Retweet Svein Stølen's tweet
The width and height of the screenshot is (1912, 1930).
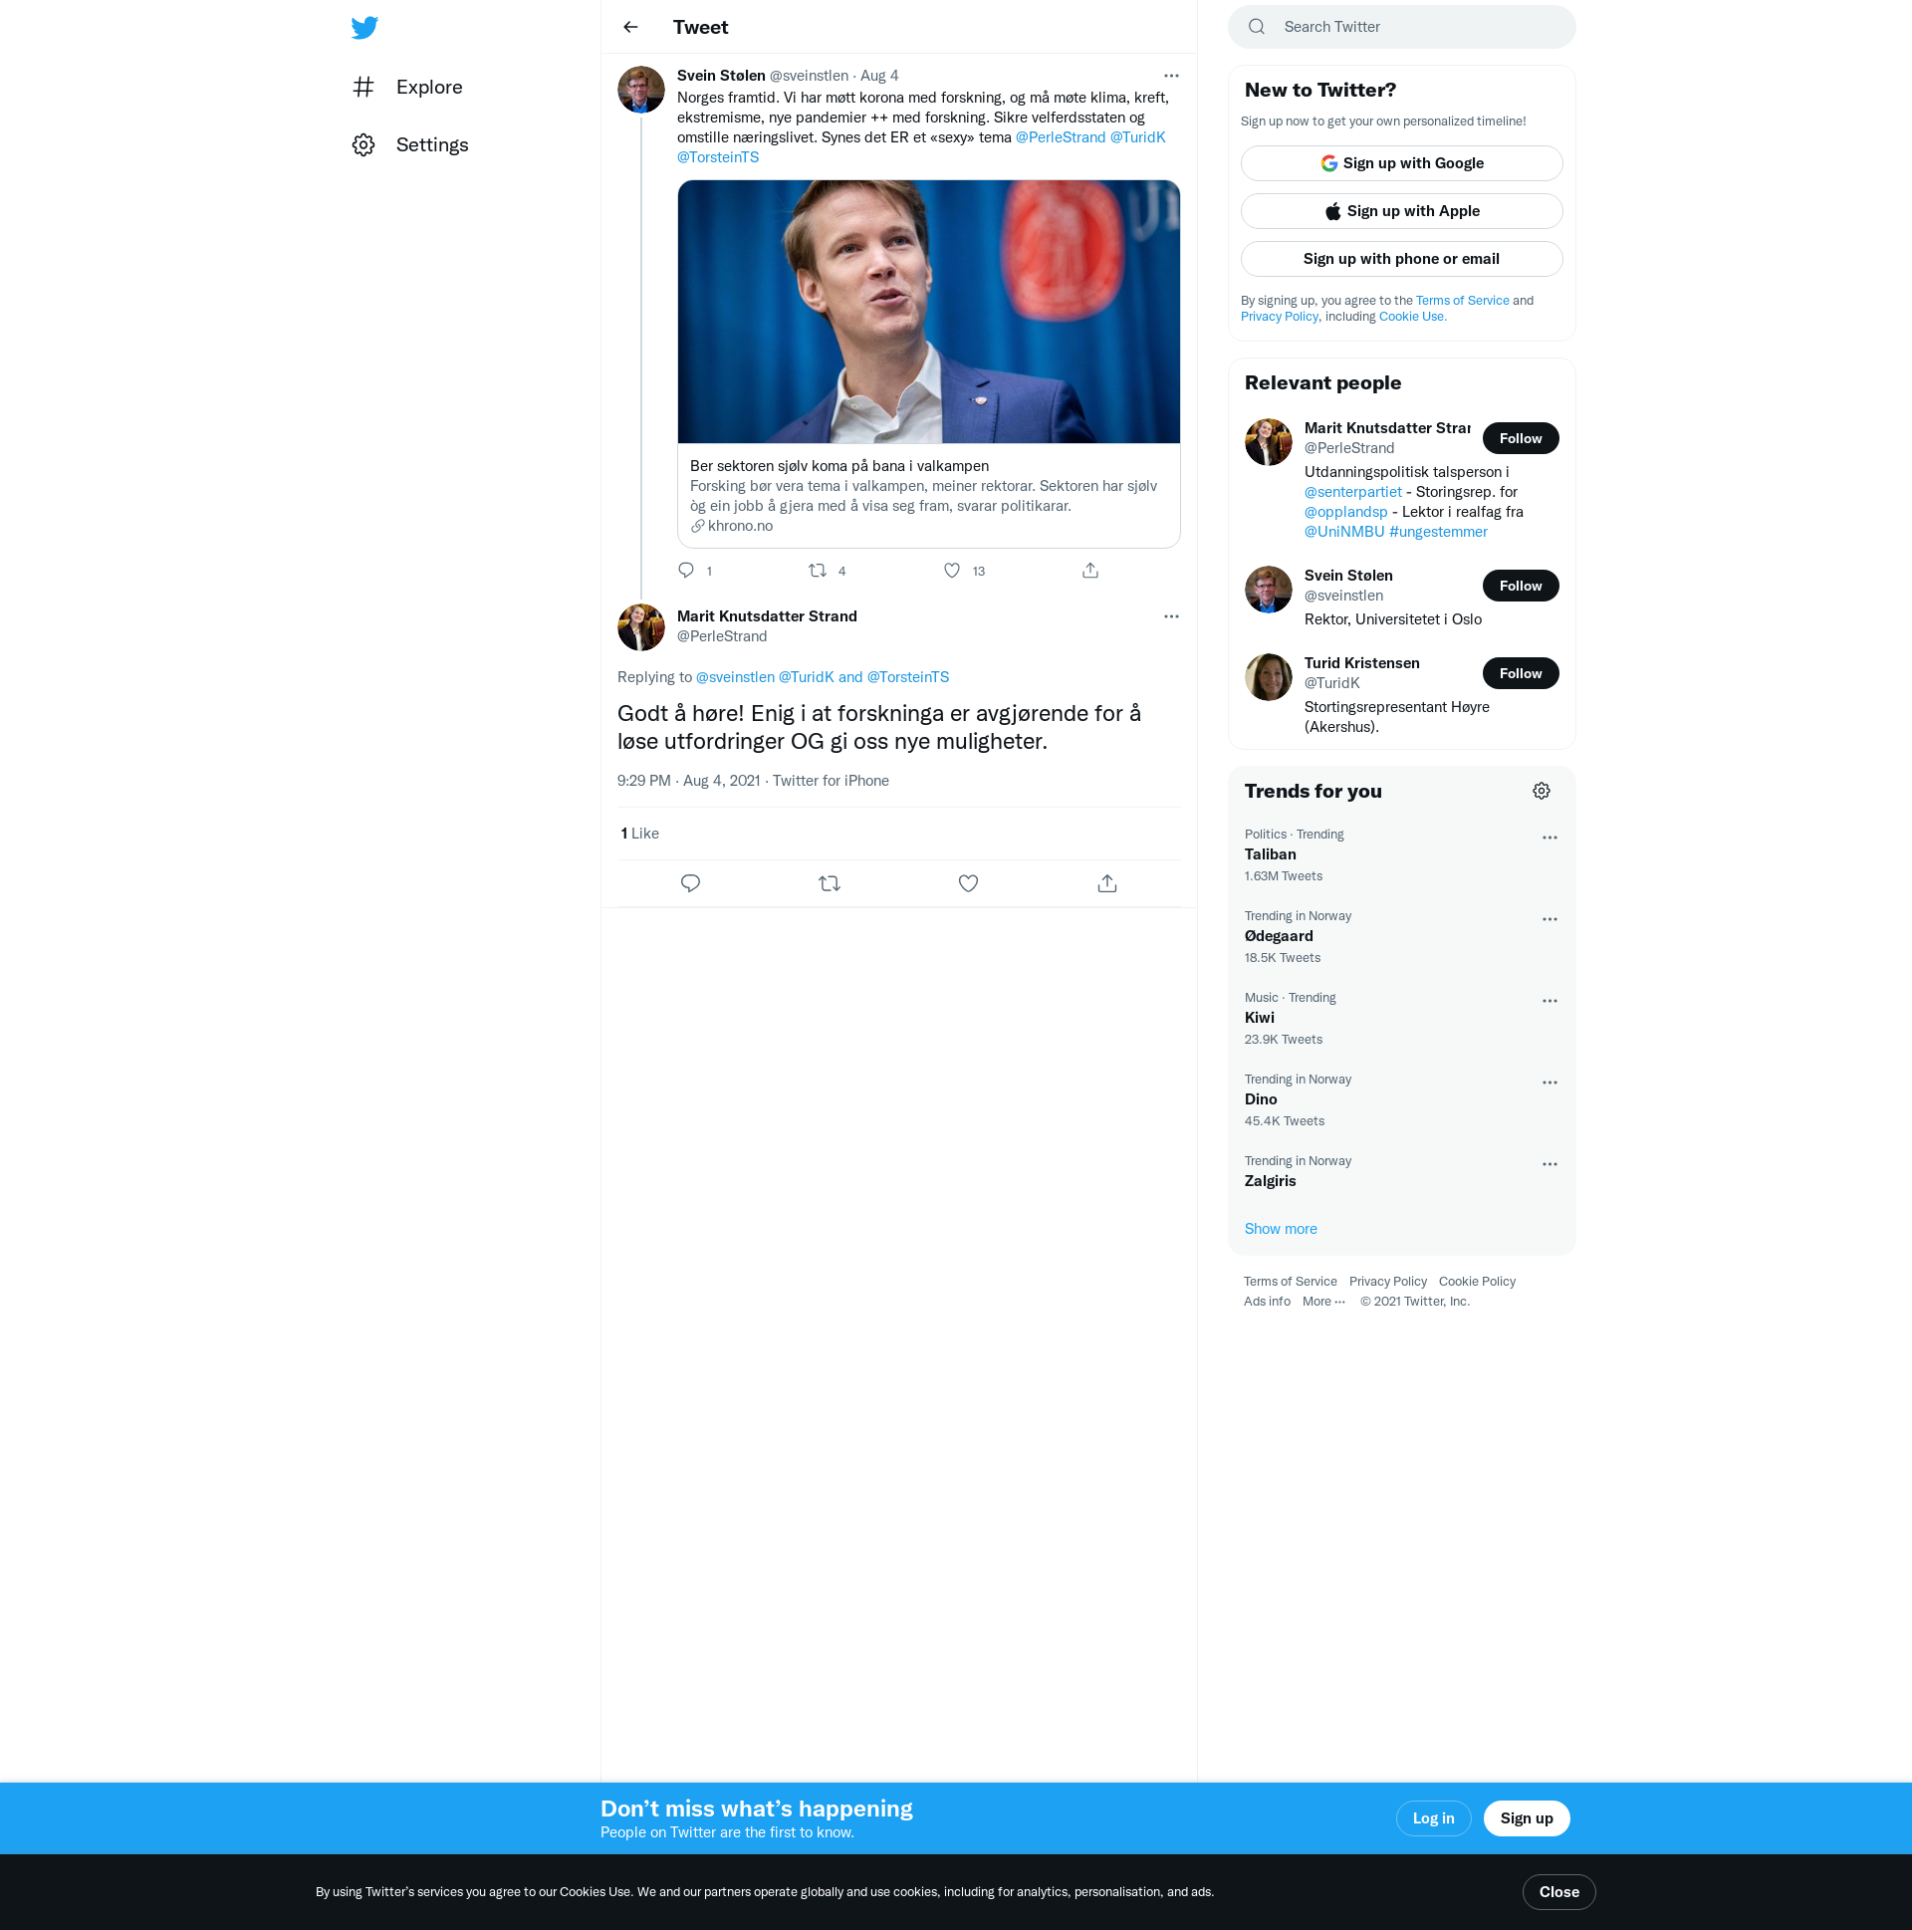click(x=818, y=571)
